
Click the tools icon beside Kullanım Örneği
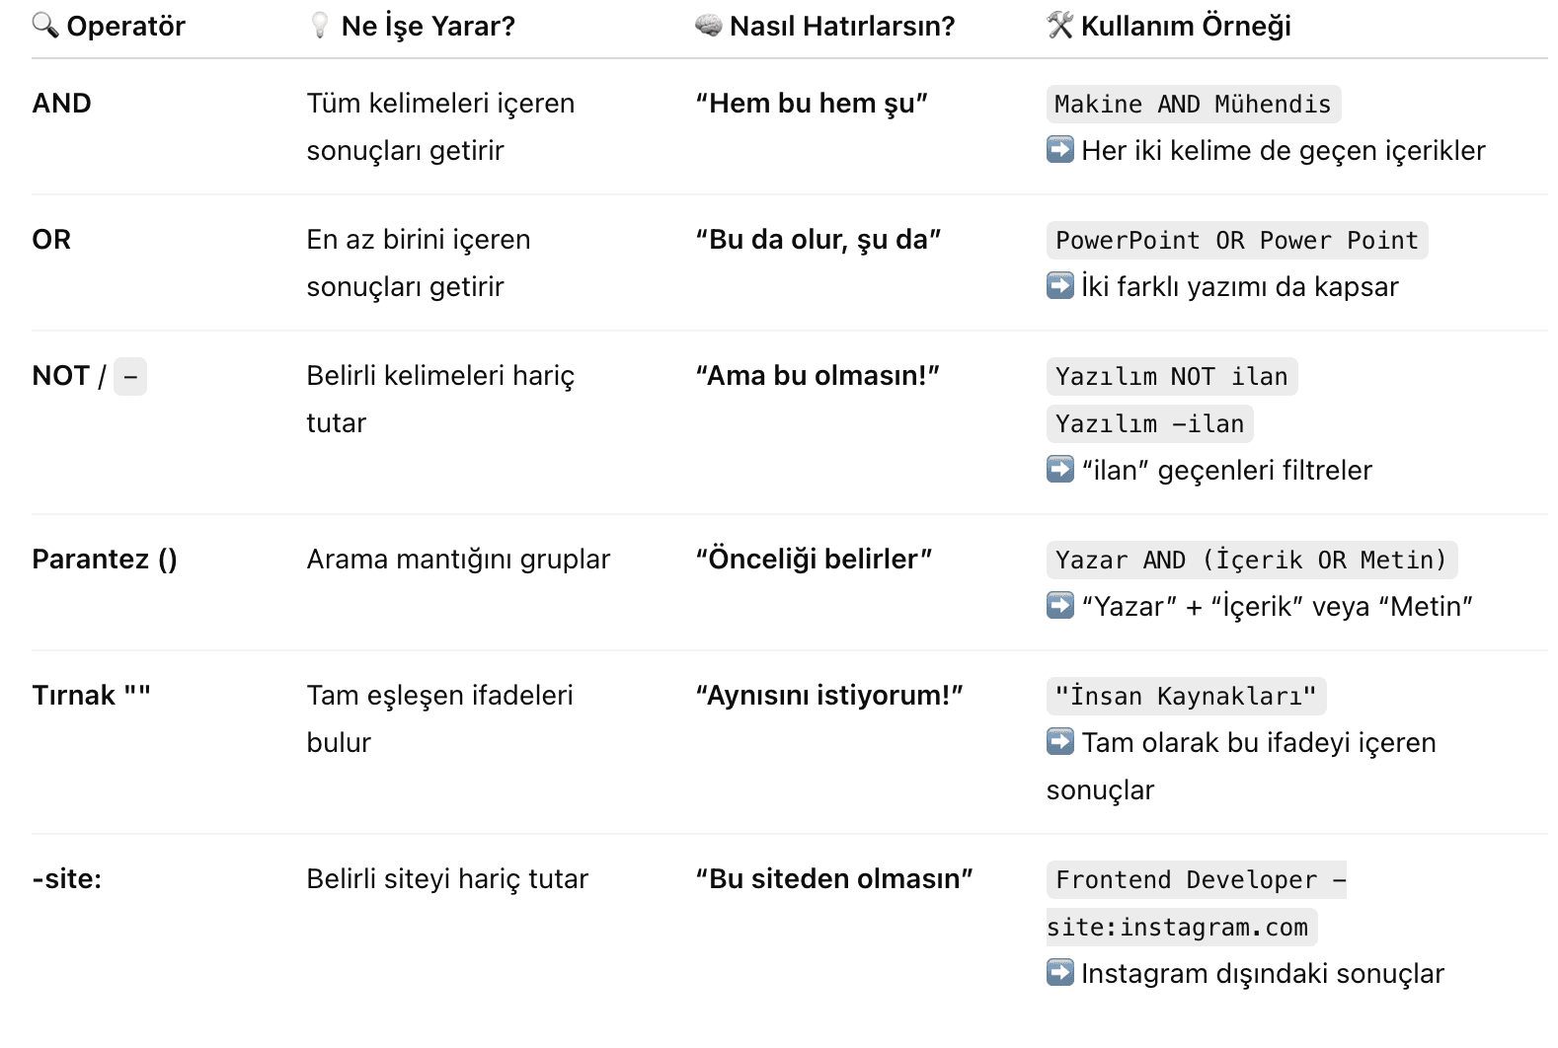coord(1060,25)
